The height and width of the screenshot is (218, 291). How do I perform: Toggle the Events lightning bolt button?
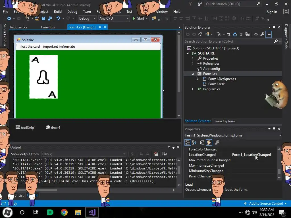209,142
